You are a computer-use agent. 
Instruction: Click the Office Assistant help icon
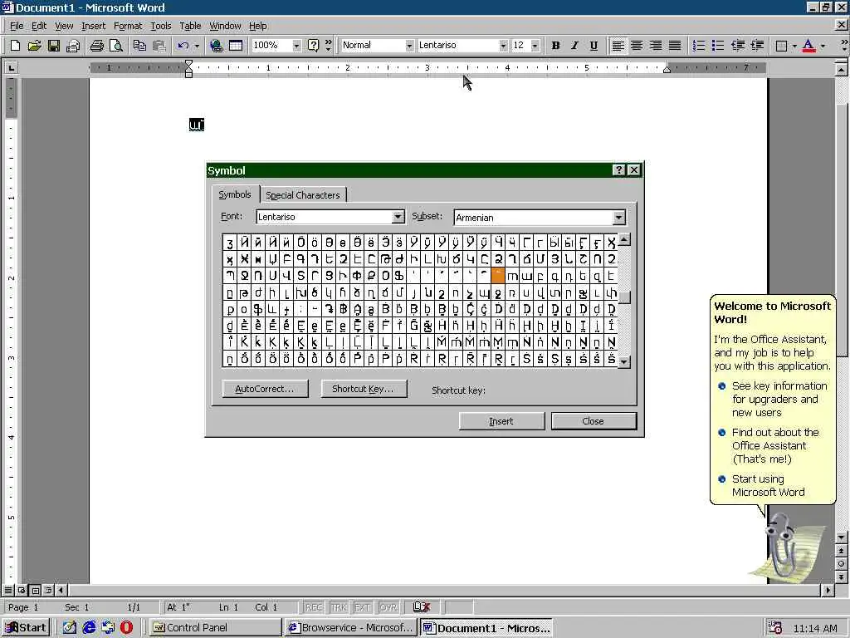point(313,46)
